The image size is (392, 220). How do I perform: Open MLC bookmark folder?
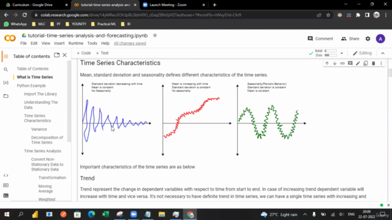coord(39,24)
